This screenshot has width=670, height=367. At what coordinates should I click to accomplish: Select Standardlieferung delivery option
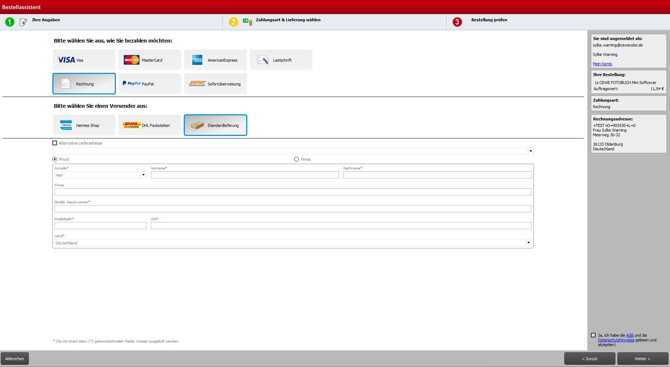pyautogui.click(x=215, y=125)
